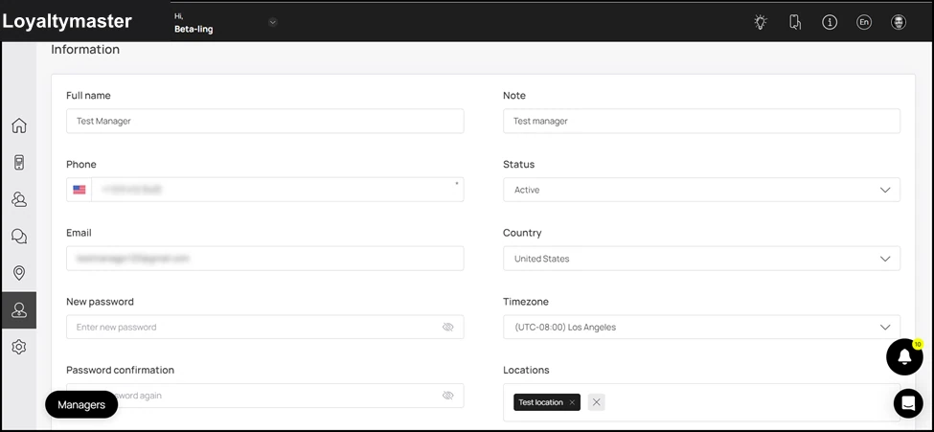The height and width of the screenshot is (432, 934).
Task: Open notifications bell with badge 10
Action: tap(905, 357)
